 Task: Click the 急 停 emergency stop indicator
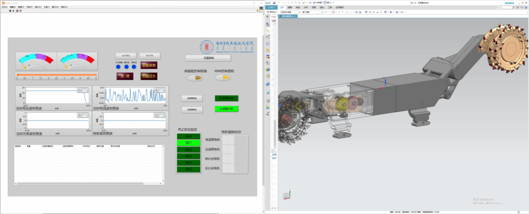pyautogui.click(x=125, y=76)
